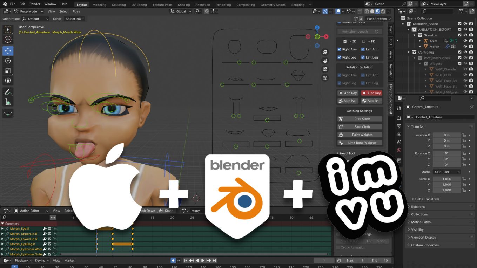Expand the Anim tree item
The image size is (477, 268).
point(420,41)
